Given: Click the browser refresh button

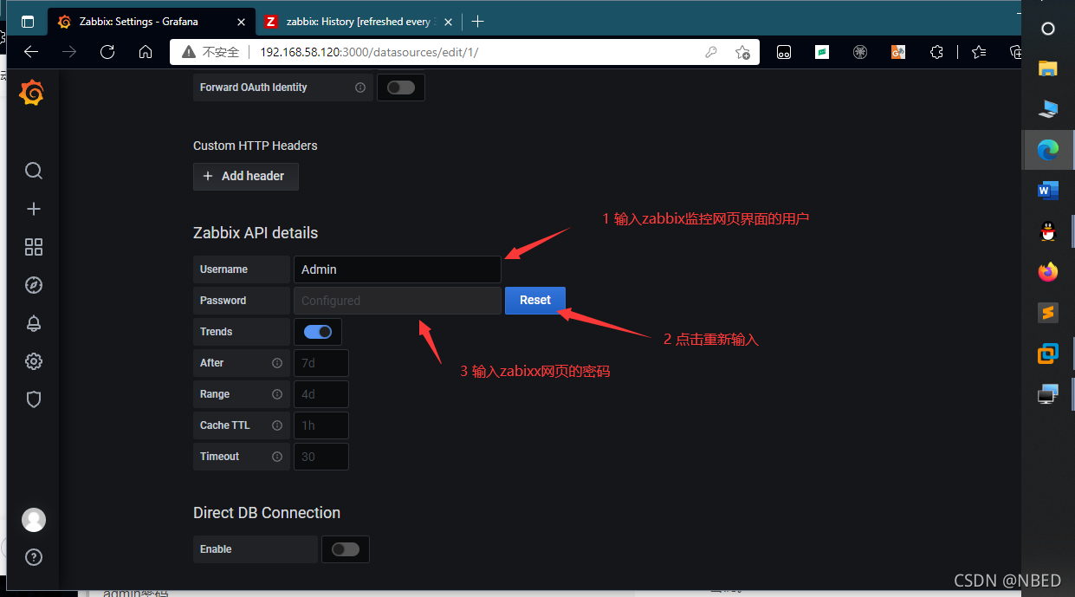Looking at the screenshot, I should click(107, 52).
